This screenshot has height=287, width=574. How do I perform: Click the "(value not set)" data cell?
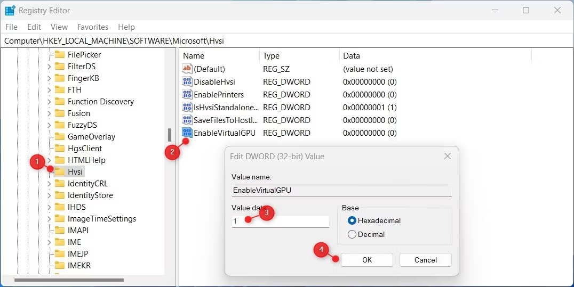pyautogui.click(x=368, y=69)
